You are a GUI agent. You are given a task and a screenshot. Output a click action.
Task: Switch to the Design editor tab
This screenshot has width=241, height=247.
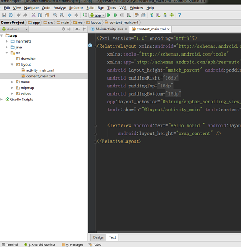(98, 237)
